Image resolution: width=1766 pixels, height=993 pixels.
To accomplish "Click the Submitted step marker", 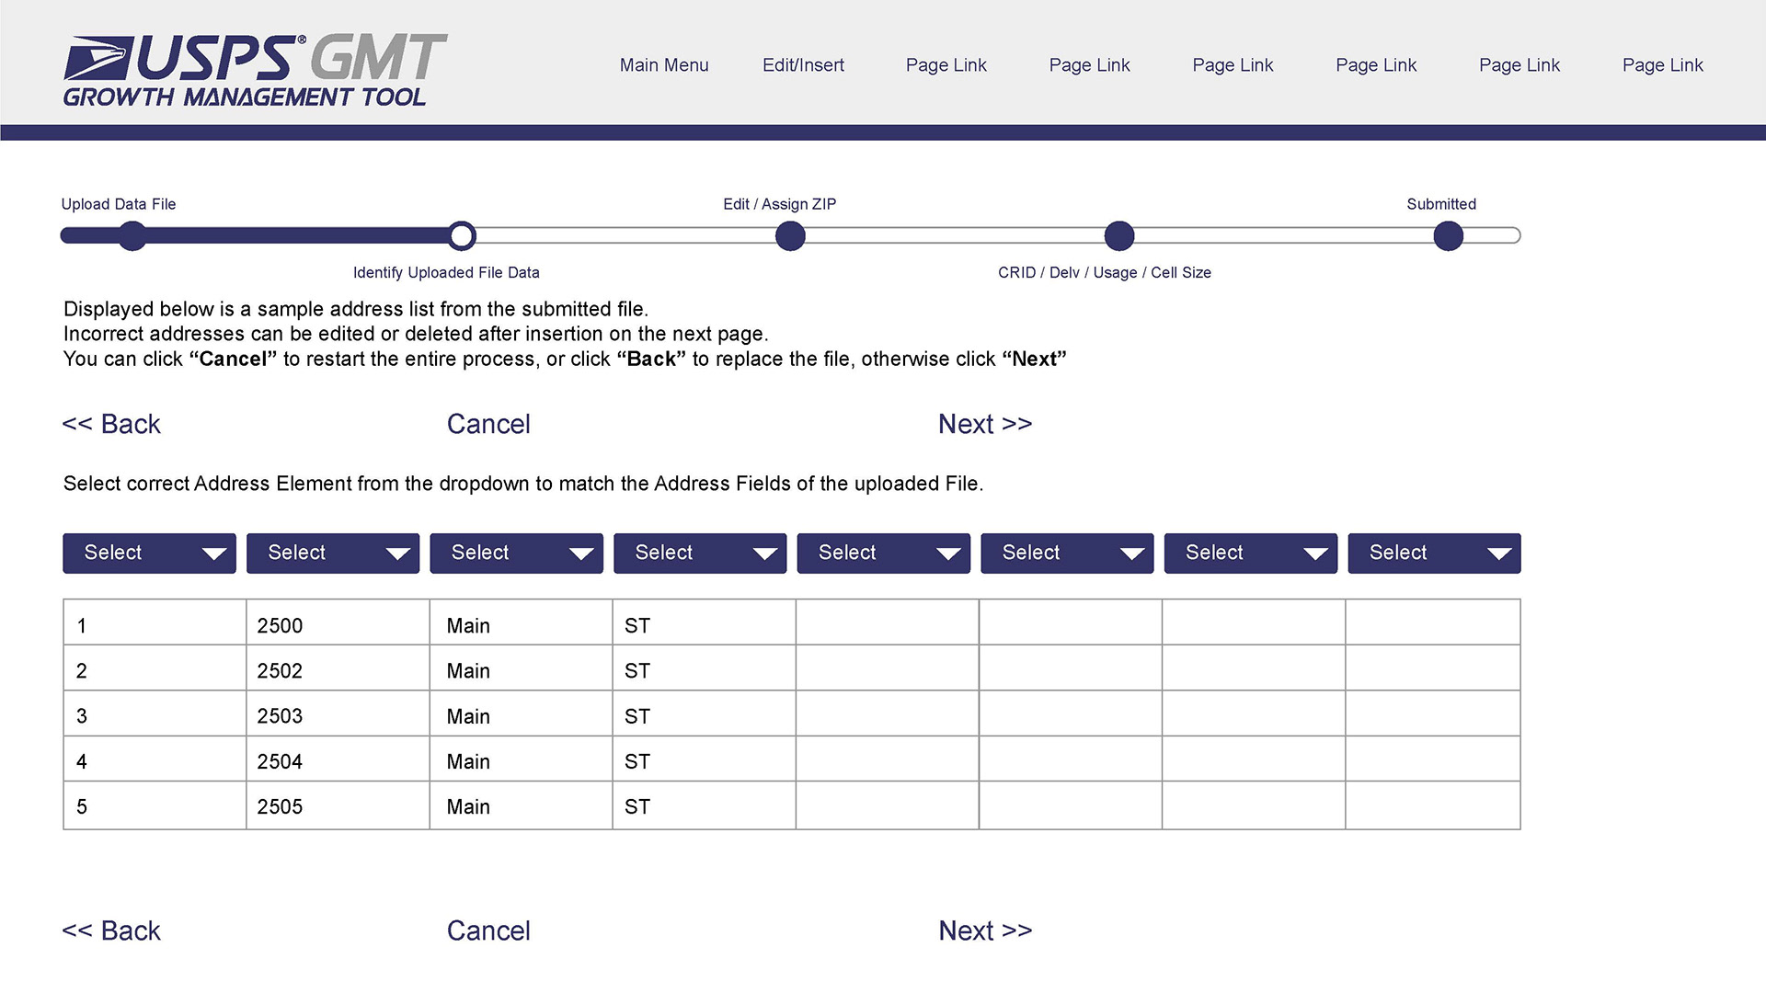I will pos(1448,236).
